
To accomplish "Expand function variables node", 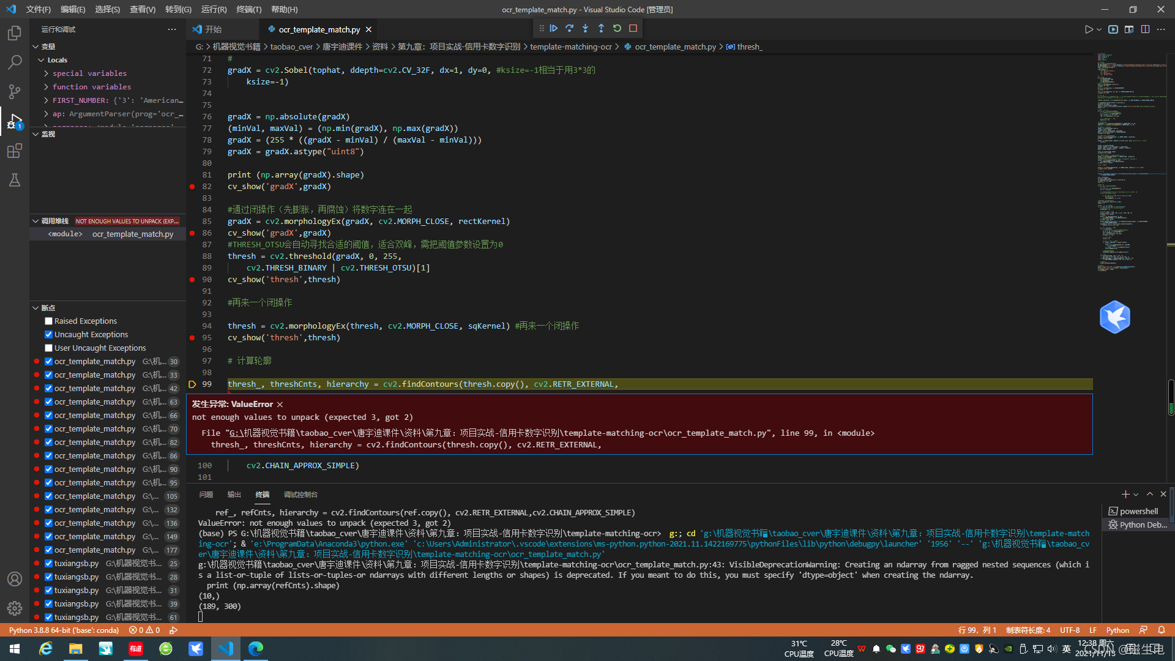I will pos(47,87).
